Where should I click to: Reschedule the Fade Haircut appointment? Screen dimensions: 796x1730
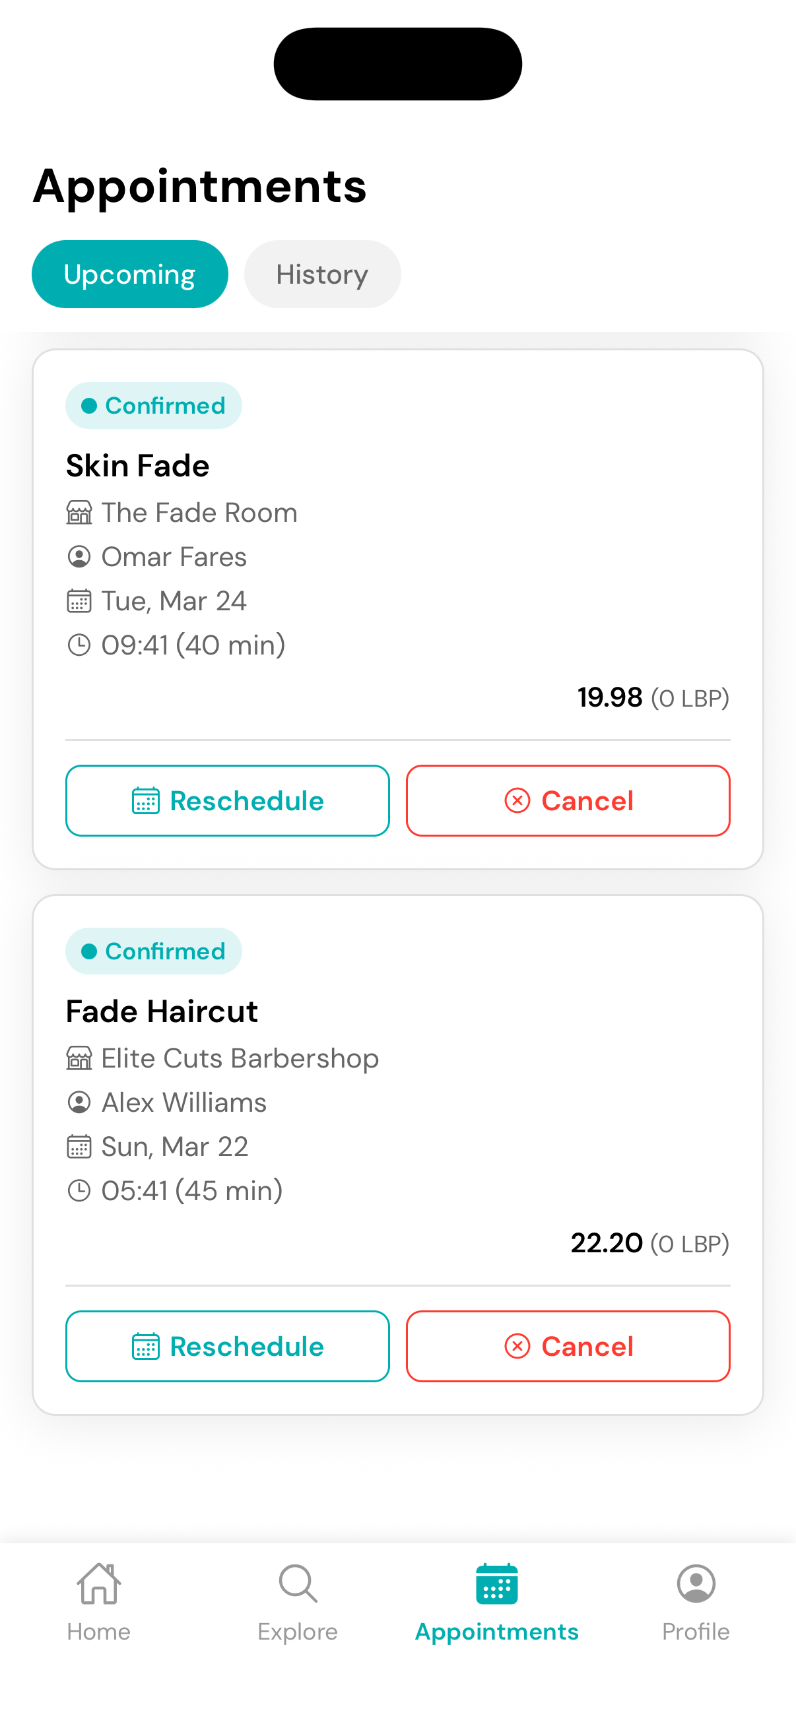[227, 1346]
